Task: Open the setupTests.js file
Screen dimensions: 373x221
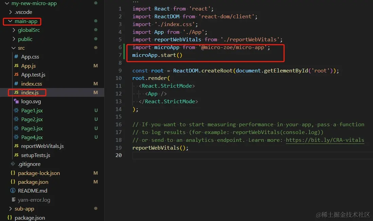Action: (35, 155)
